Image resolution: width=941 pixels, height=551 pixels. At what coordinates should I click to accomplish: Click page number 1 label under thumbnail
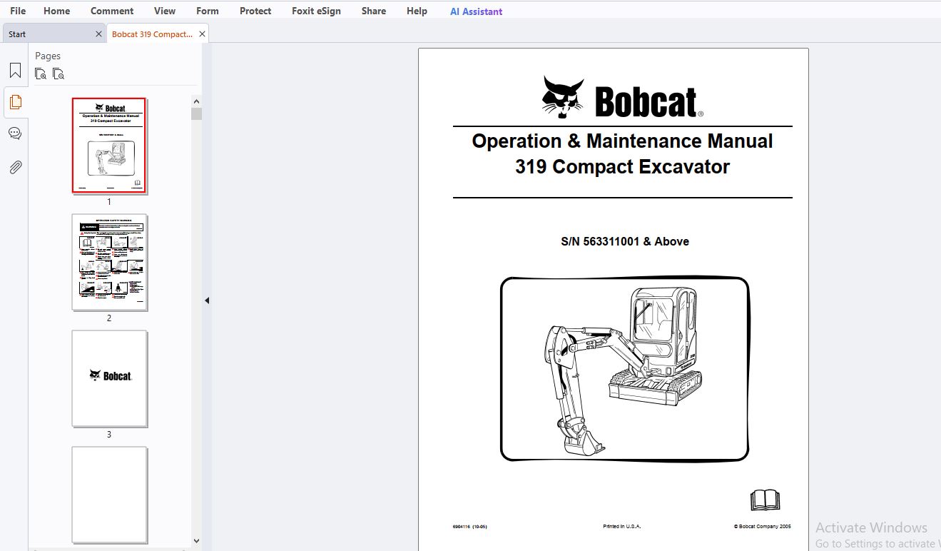point(109,202)
